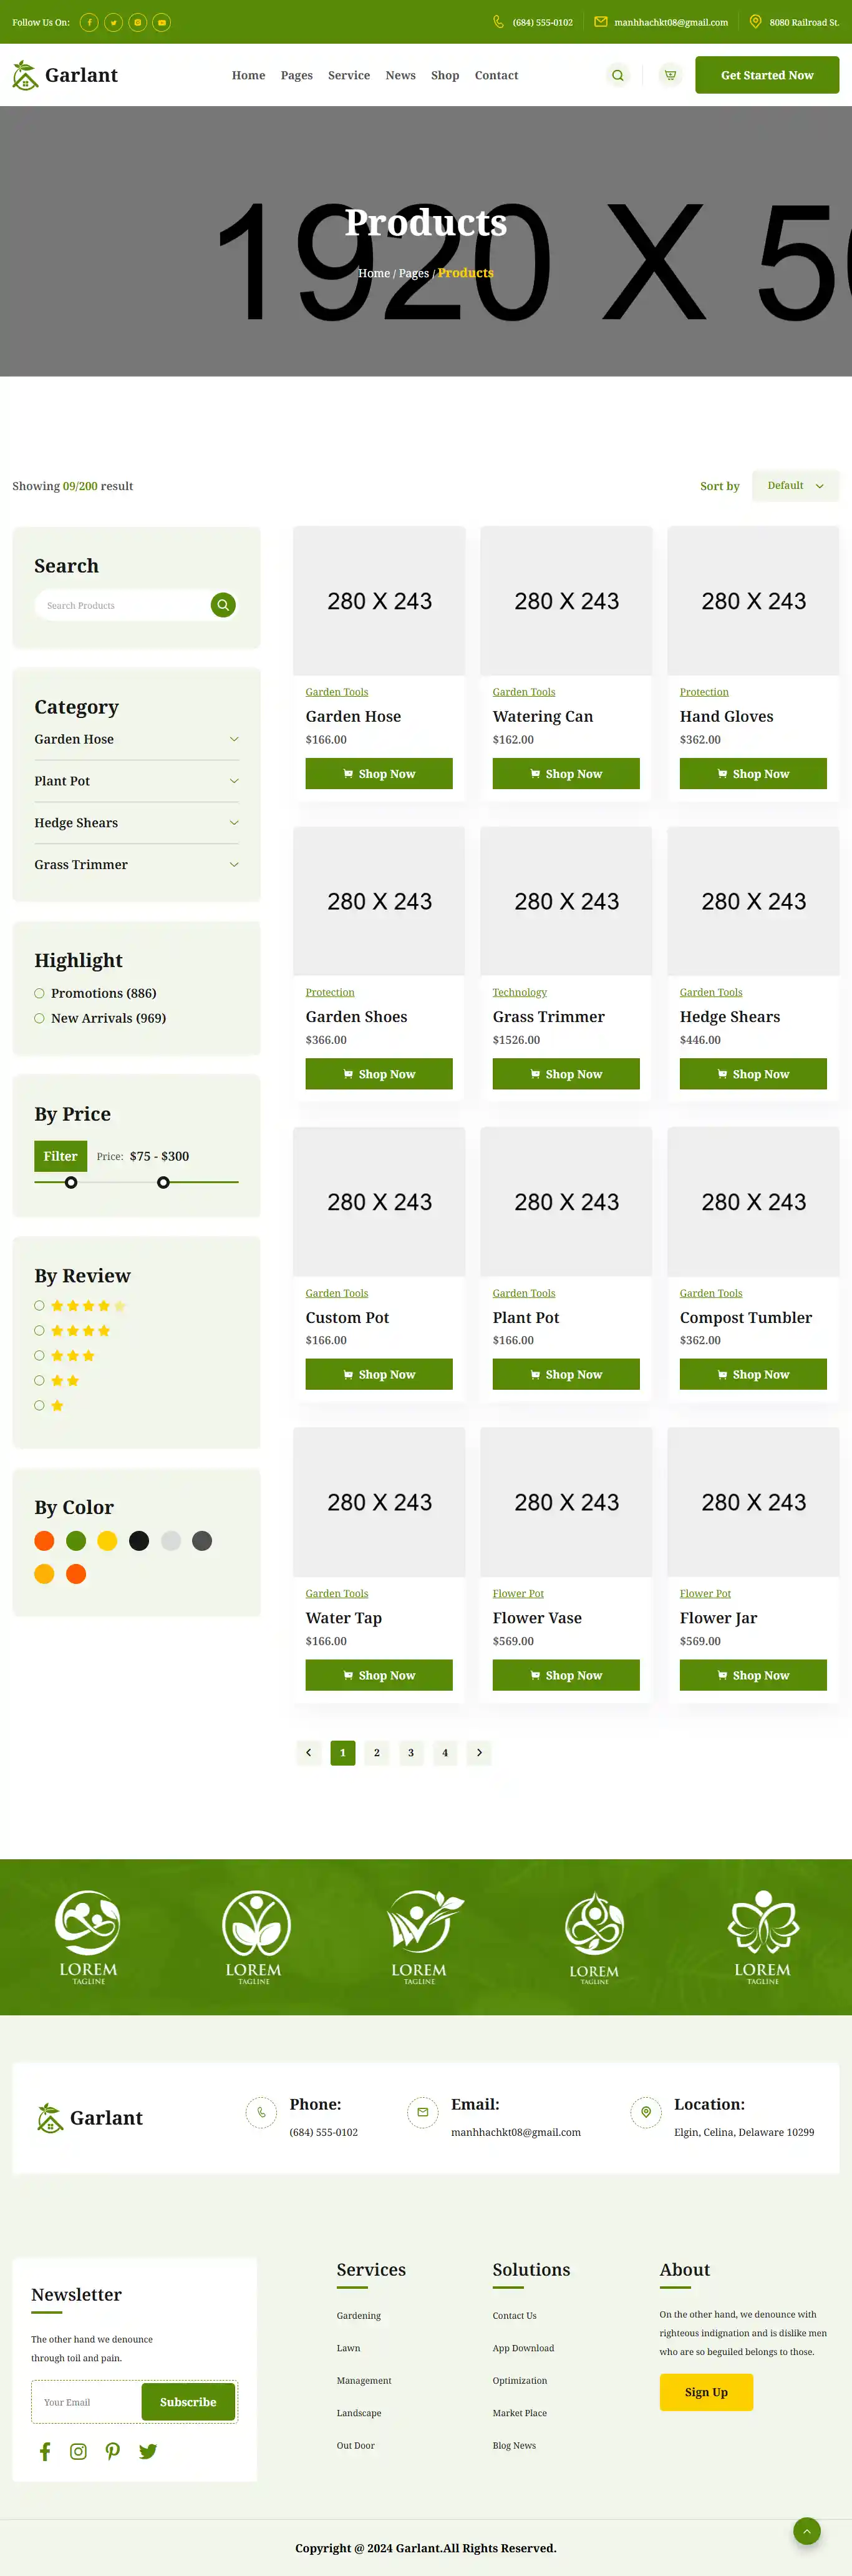Click the search magnifier icon in header
This screenshot has width=852, height=2576.
[617, 75]
